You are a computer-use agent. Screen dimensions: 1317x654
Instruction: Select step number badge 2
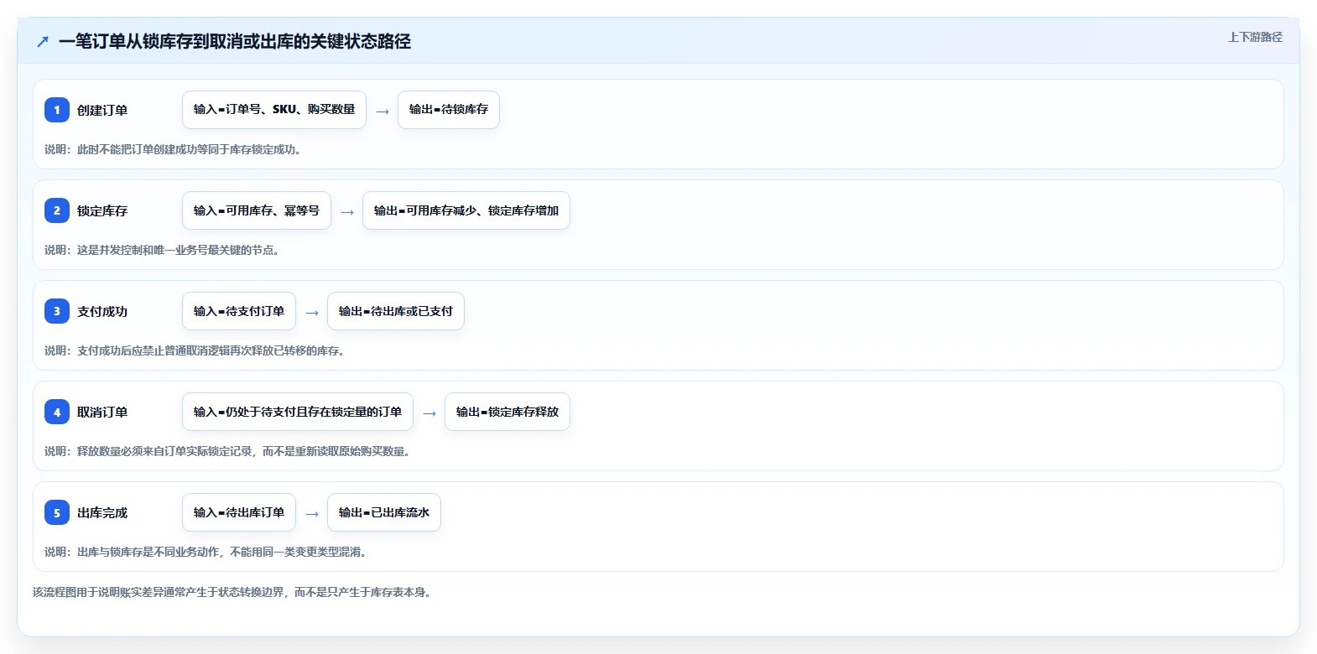(57, 210)
